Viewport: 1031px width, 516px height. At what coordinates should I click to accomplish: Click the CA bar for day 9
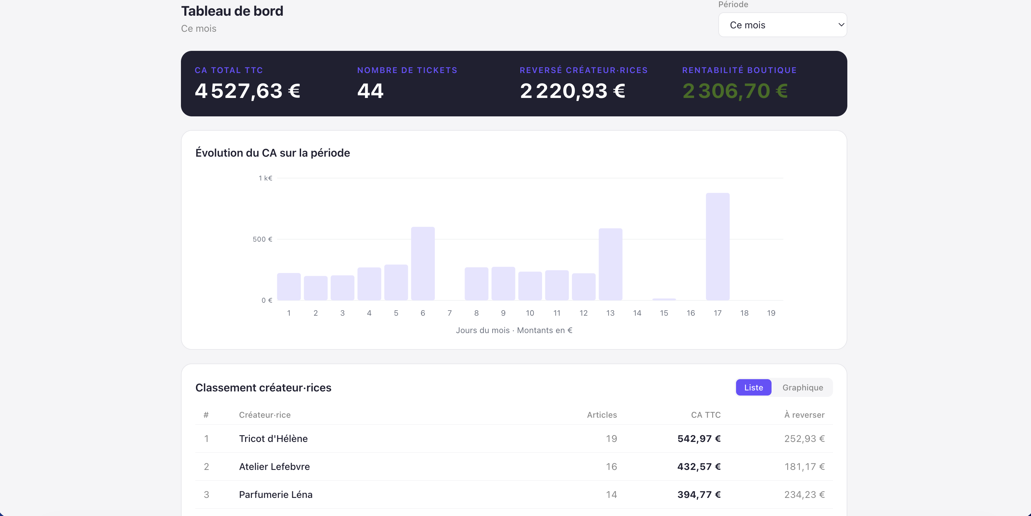pos(503,283)
